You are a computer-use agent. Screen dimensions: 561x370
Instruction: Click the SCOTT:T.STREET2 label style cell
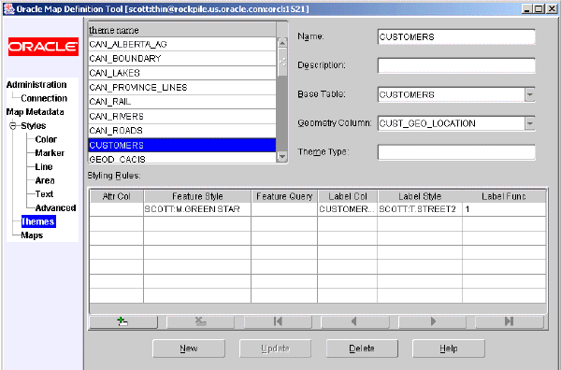point(420,209)
